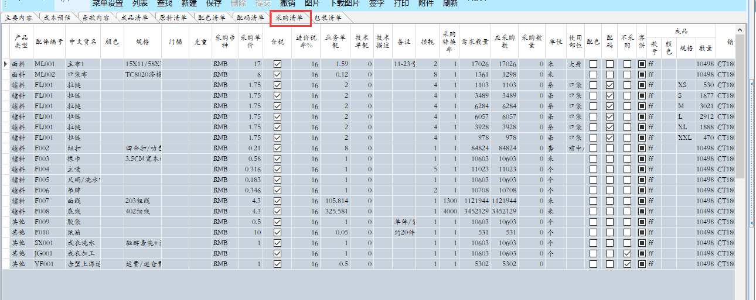Click the 325.581 consumption value
This screenshot has height=300, width=756.
[x=335, y=211]
